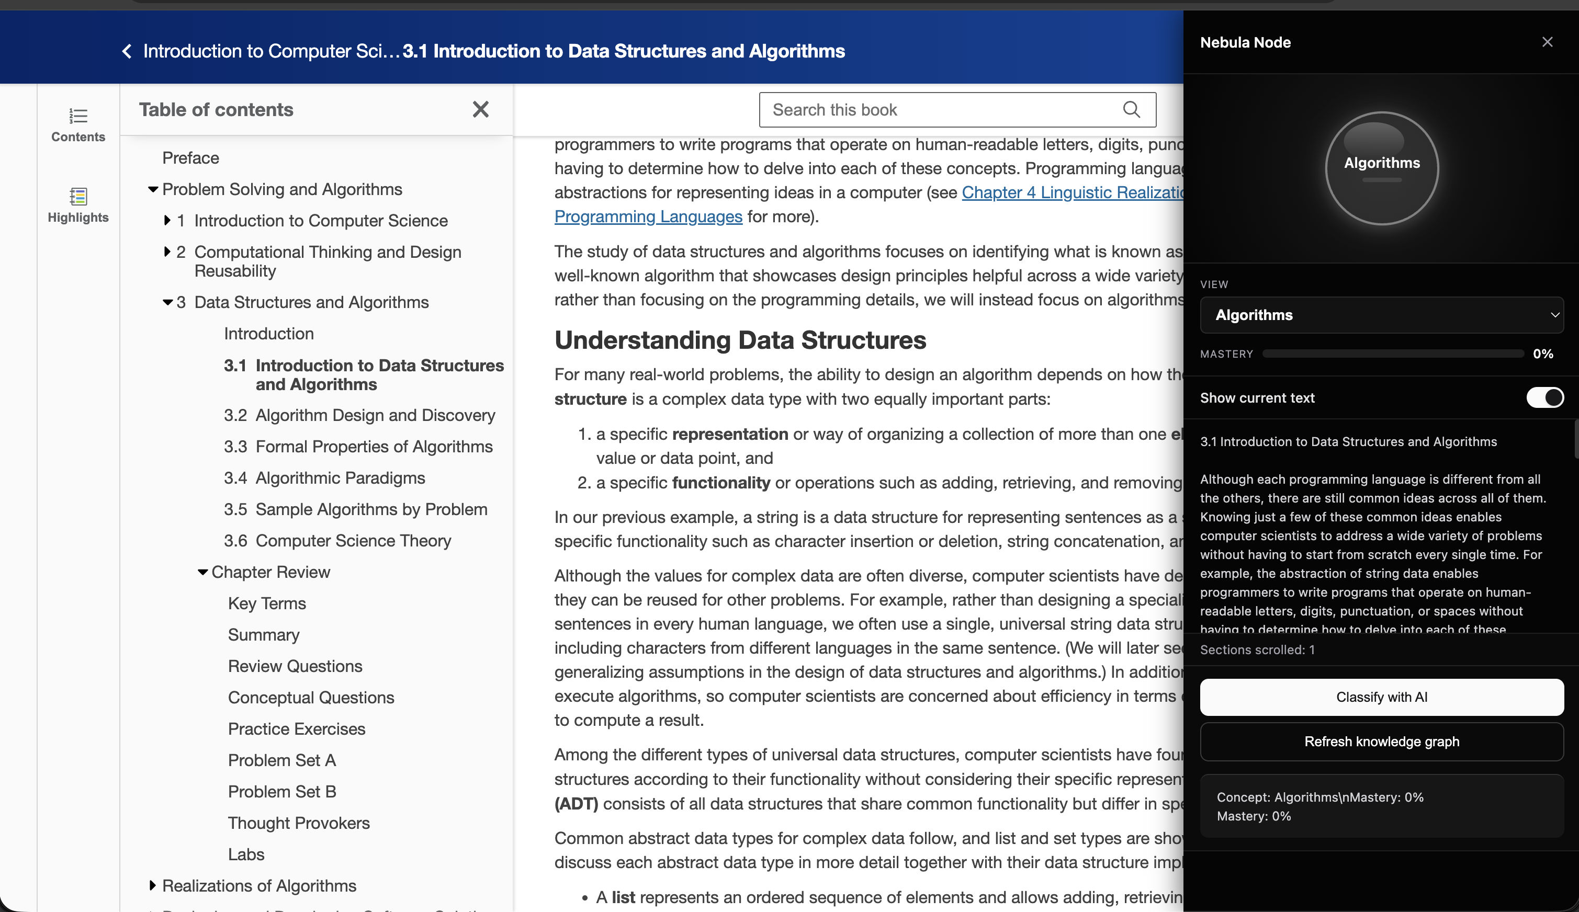
Task: Expand Realizations of Algorithms section
Action: (x=152, y=885)
